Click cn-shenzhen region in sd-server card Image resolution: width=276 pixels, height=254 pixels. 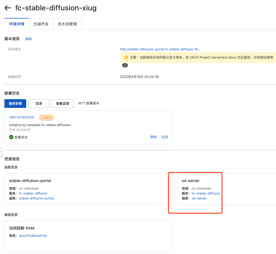click(x=201, y=189)
